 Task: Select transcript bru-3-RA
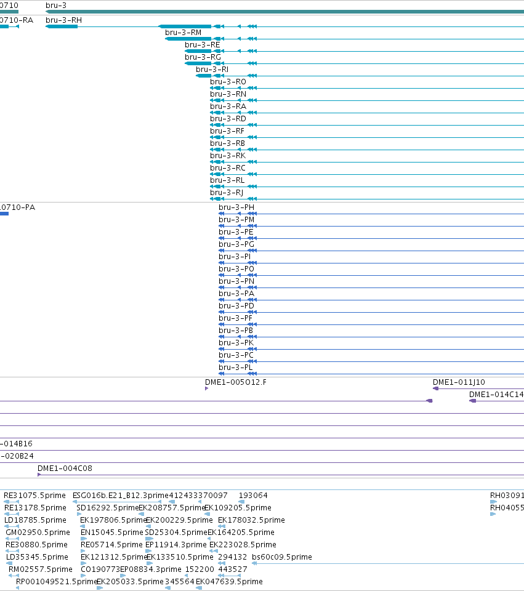click(x=228, y=107)
